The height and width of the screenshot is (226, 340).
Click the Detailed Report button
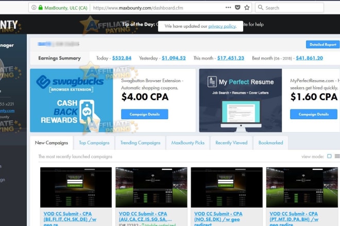[x=322, y=44]
